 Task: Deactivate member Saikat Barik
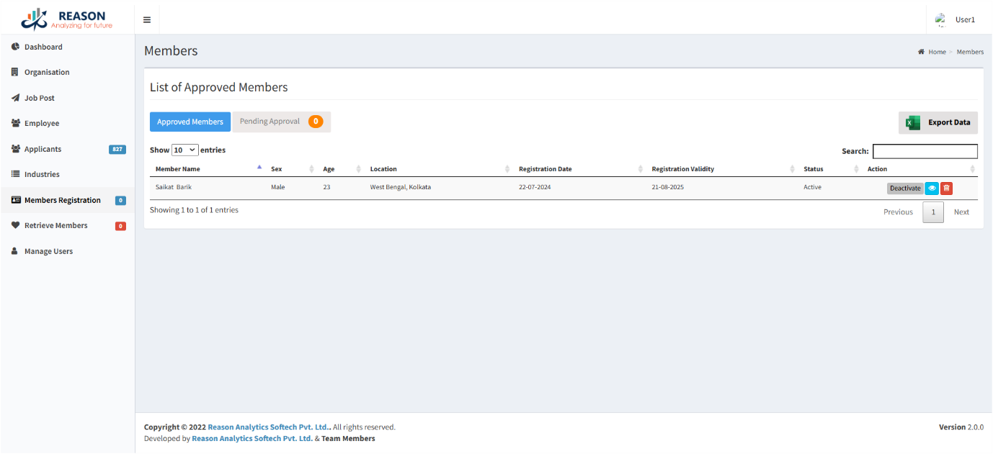(904, 189)
